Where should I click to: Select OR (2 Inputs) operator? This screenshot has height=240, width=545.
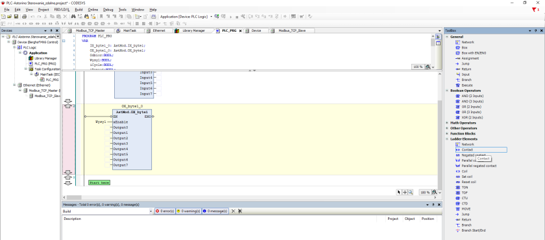point(472,107)
